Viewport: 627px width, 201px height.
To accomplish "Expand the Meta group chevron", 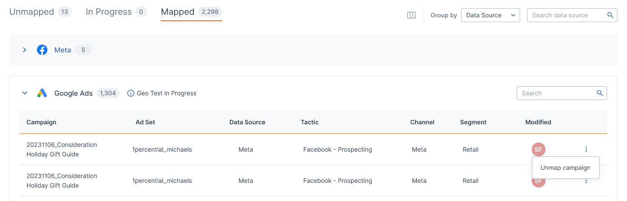I will tap(25, 50).
